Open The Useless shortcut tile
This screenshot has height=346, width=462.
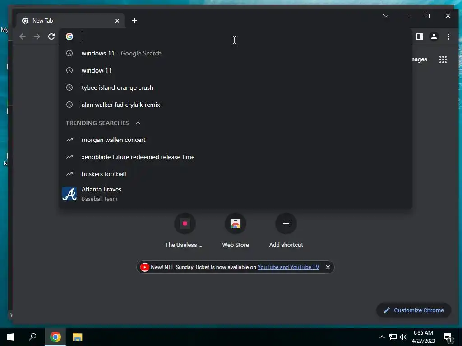185,231
